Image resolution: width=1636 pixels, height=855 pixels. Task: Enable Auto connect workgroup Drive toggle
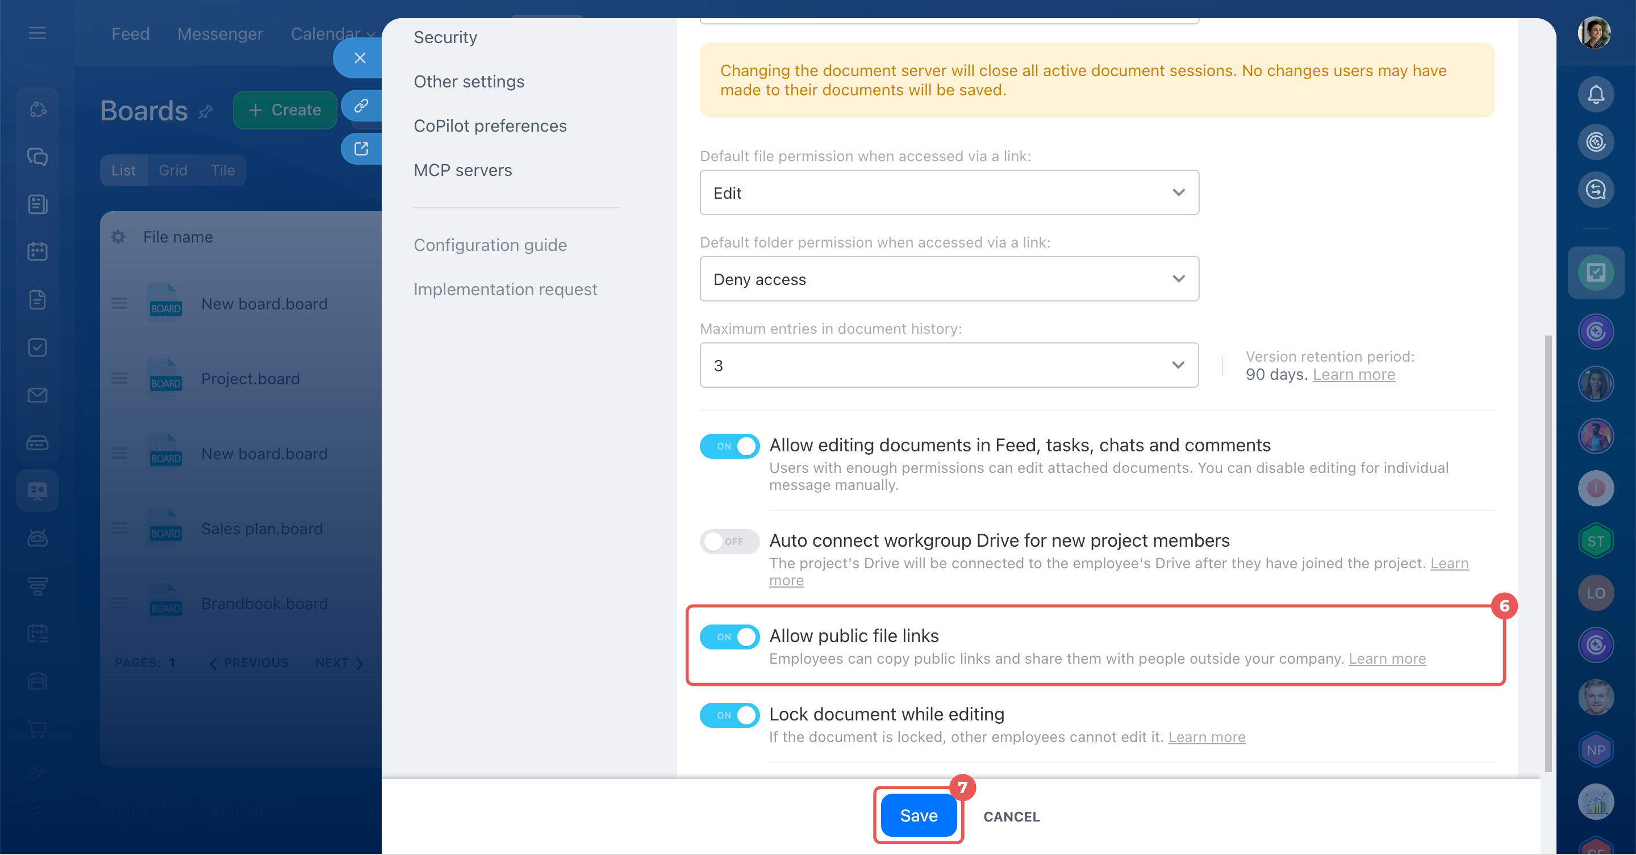click(729, 542)
